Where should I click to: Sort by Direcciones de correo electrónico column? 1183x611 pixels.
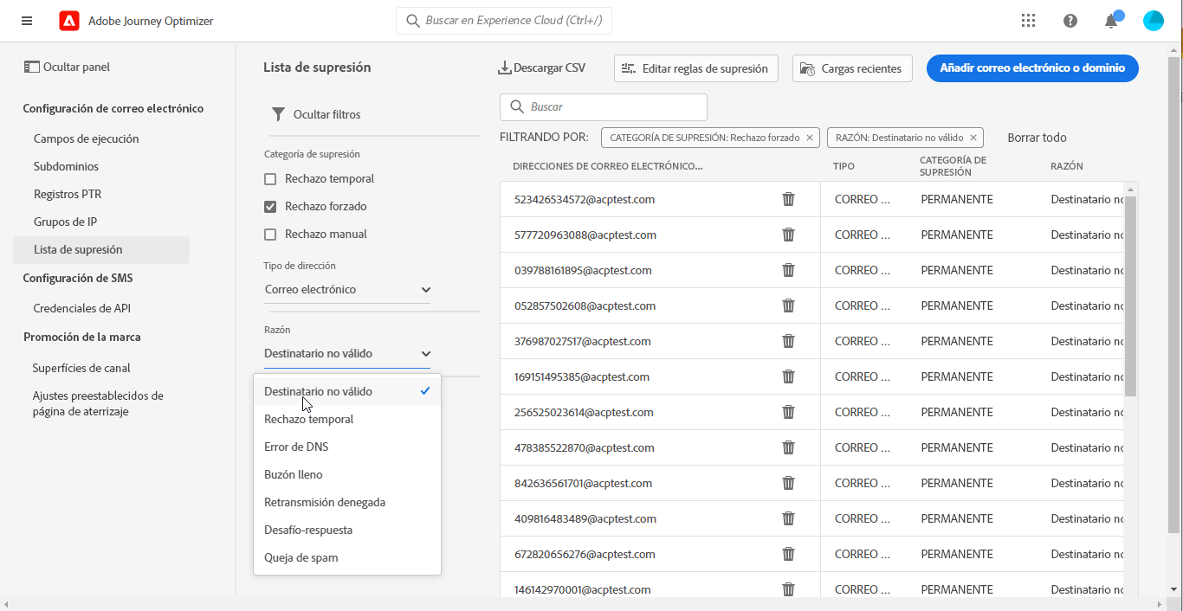click(x=607, y=166)
